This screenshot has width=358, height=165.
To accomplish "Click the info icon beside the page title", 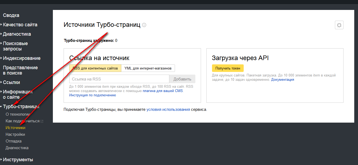I will tap(144, 25).
